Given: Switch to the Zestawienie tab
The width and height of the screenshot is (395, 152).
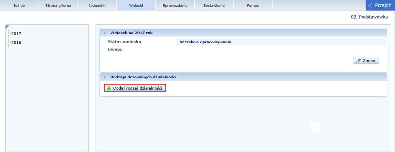Looking at the screenshot, I should tap(214, 5).
